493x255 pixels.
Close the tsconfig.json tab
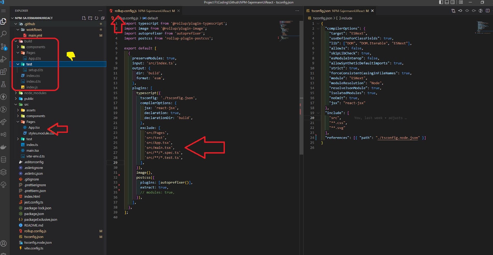pos(372,11)
